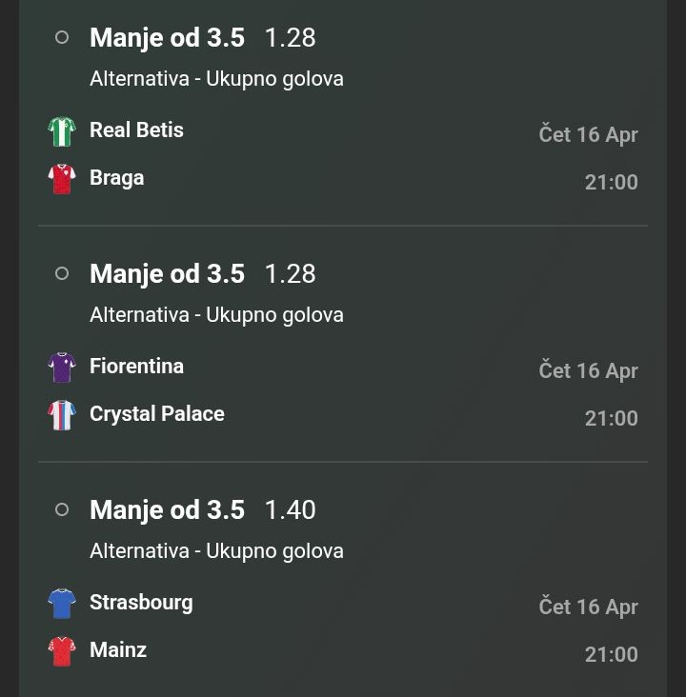686x697 pixels.
Task: Click Strasbourg blue jersey icon
Action: [x=62, y=604]
